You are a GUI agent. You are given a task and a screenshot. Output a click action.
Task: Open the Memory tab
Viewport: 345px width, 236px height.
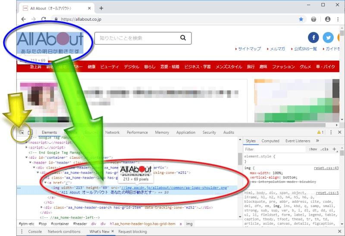[162, 132]
